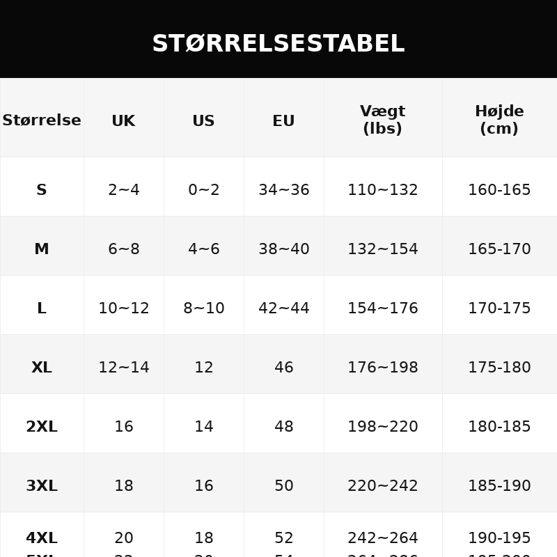Click the 185-190 height cell
Viewport: 557px width, 557px height.
pos(499,485)
